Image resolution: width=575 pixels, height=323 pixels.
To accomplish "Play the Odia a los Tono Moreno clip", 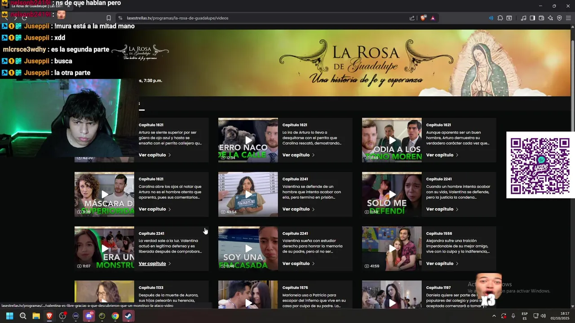I will pyautogui.click(x=392, y=140).
